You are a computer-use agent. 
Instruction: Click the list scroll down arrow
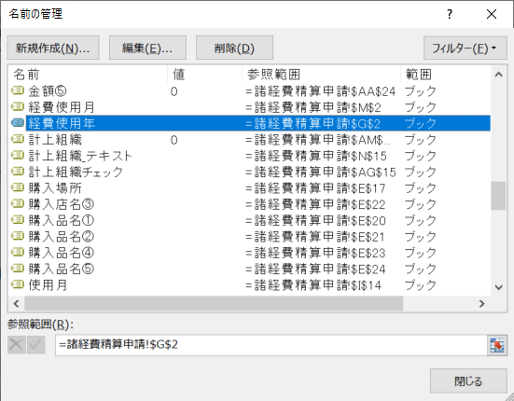pyautogui.click(x=499, y=287)
